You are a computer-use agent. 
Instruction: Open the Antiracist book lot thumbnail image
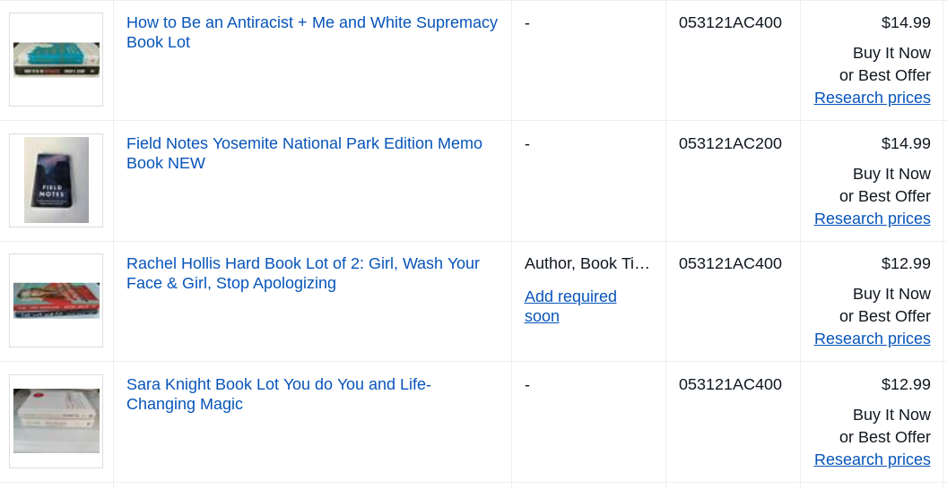(56, 60)
